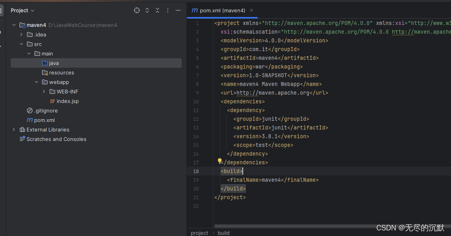Expand External Libraries node
The image size is (451, 236).
14,129
